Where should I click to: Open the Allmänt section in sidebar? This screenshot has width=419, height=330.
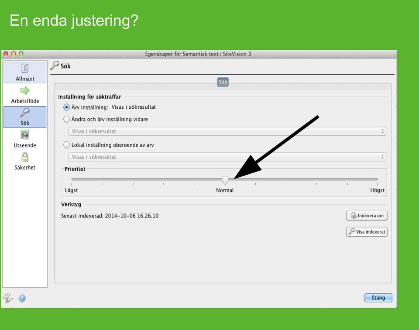coord(25,72)
